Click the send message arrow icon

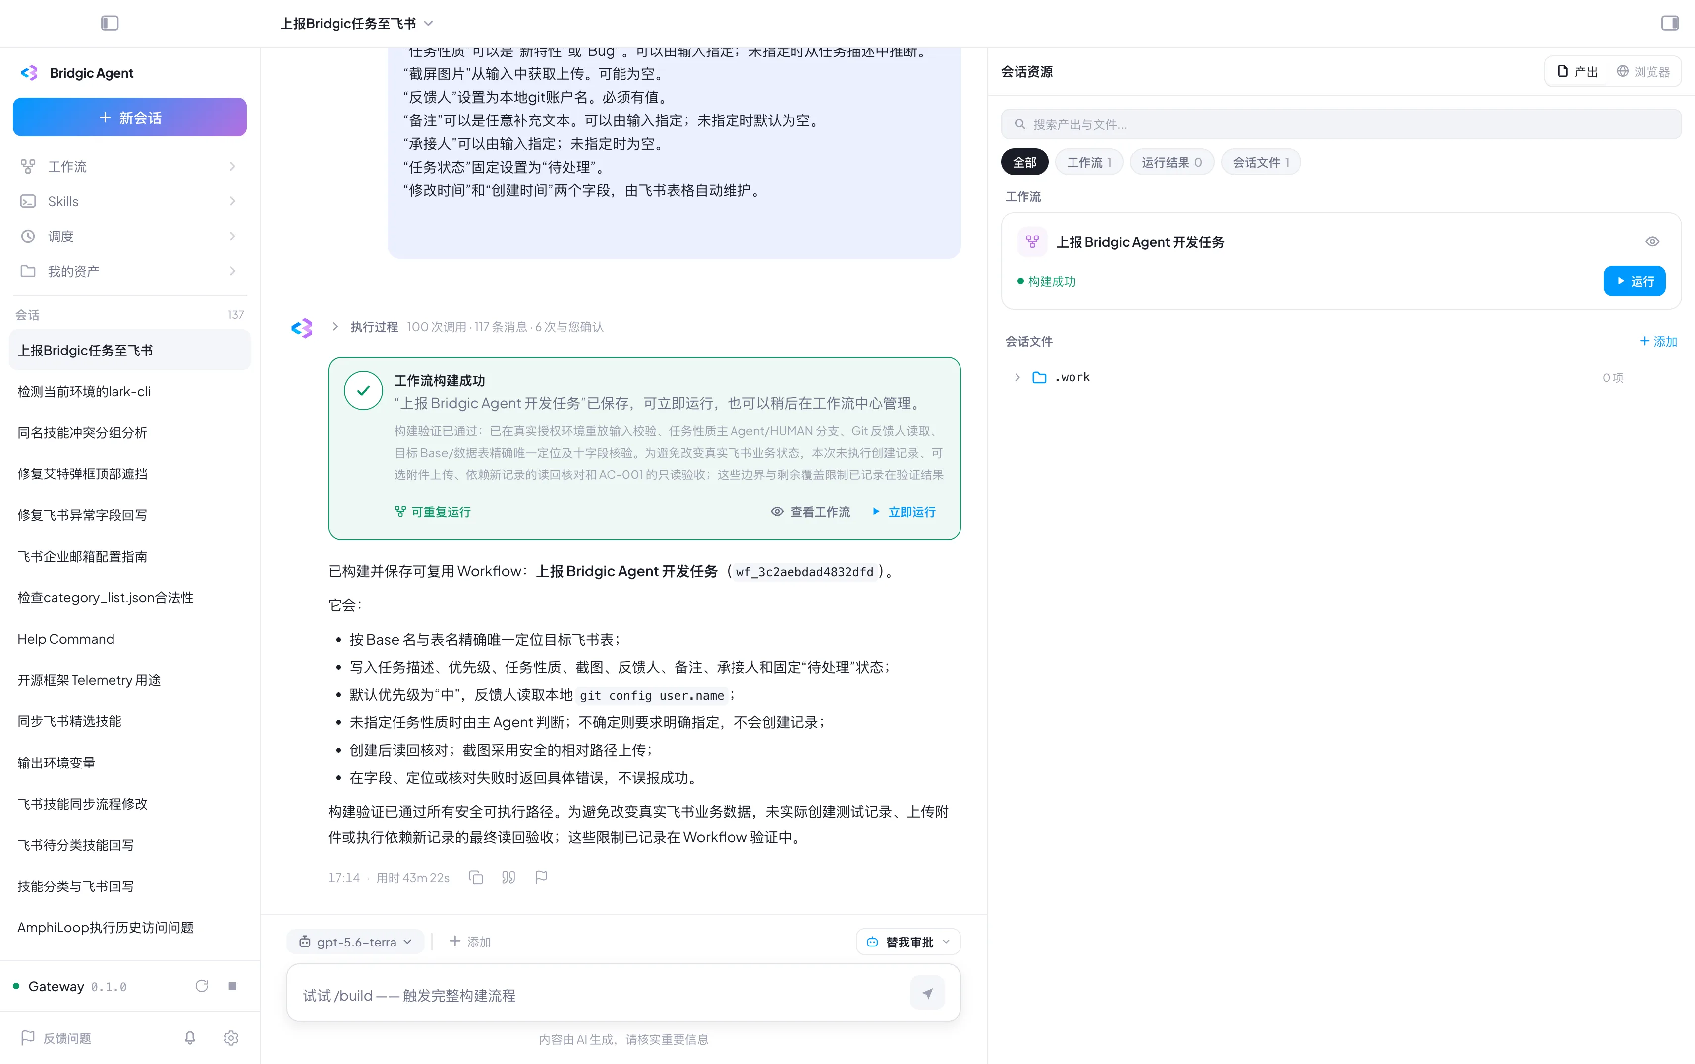[927, 994]
